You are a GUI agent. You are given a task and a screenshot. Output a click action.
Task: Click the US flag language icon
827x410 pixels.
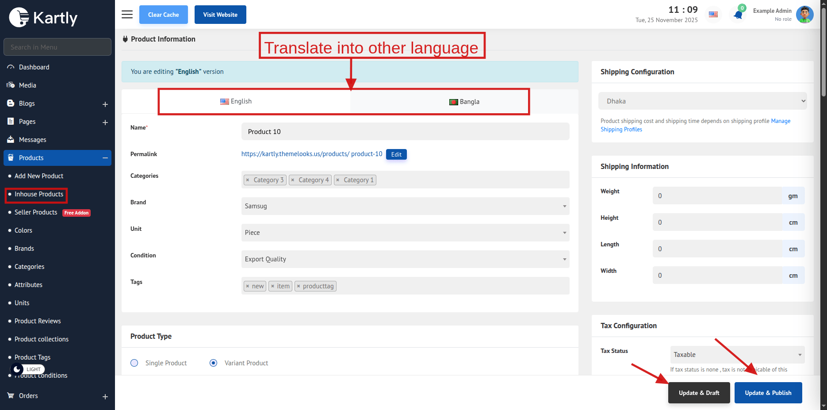pos(713,15)
